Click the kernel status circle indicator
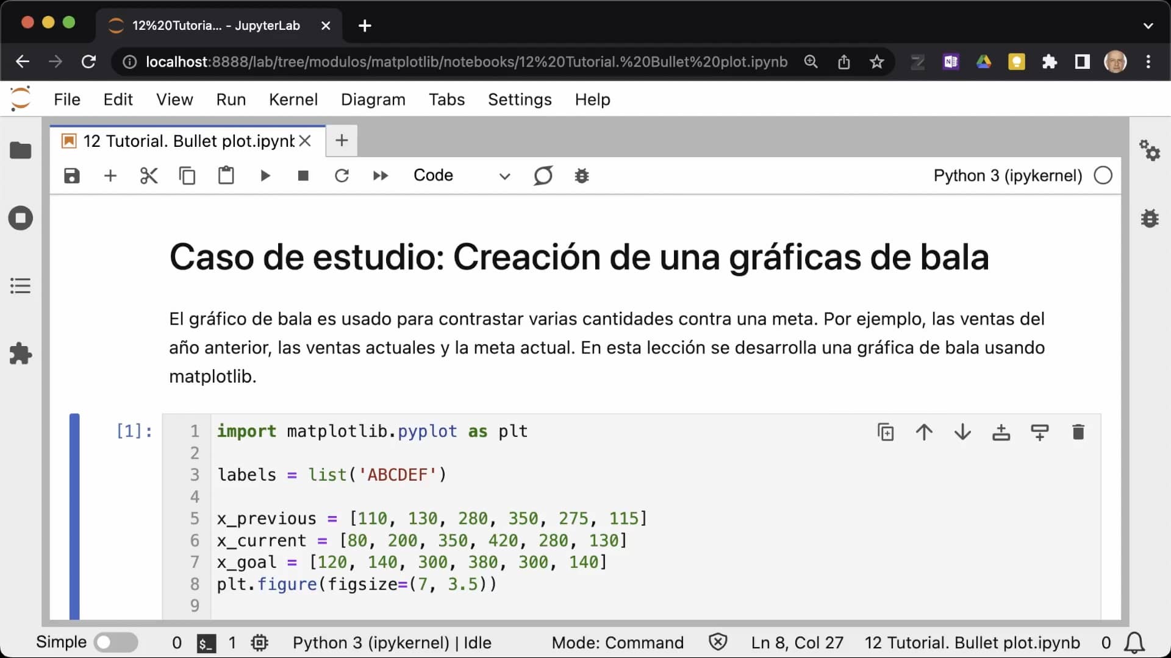The image size is (1171, 658). (1103, 176)
